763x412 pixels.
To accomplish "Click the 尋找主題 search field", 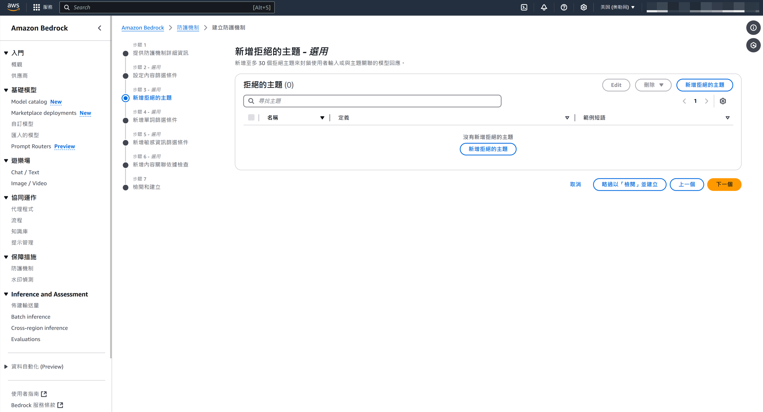I will pyautogui.click(x=372, y=101).
